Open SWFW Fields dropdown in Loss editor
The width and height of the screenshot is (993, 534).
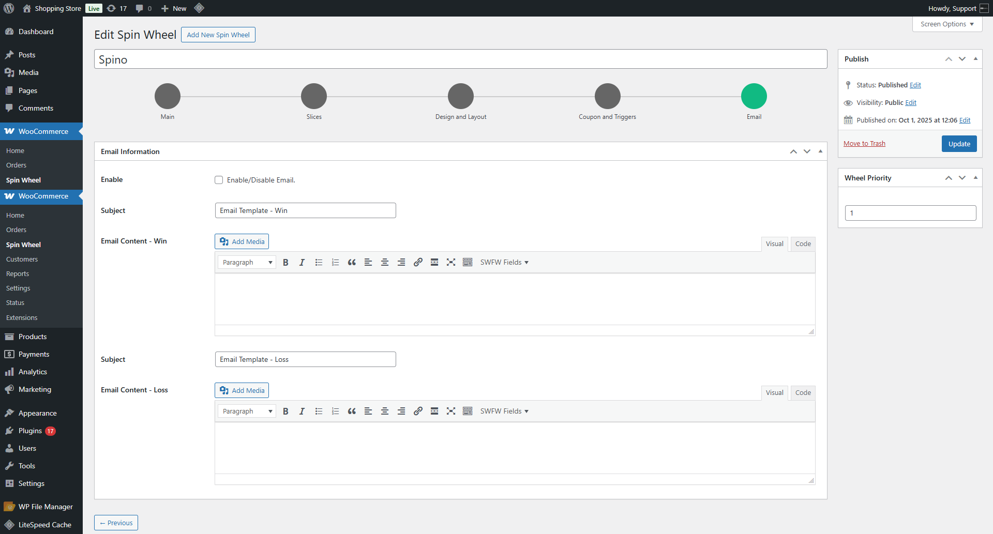[x=504, y=411]
